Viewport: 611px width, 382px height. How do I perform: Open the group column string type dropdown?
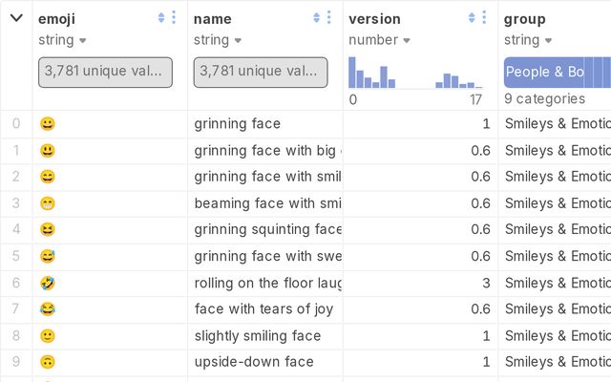point(528,40)
